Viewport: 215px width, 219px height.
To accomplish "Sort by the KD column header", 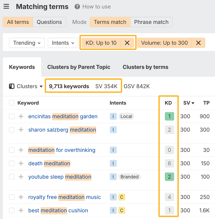I will [168, 103].
